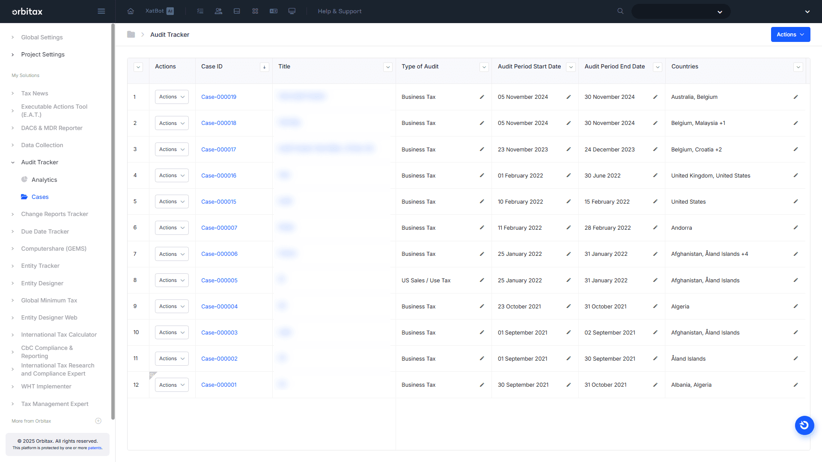Screen dimensions: 822x462
Task: Open the row selection dropdown in header
Action: [x=138, y=67]
